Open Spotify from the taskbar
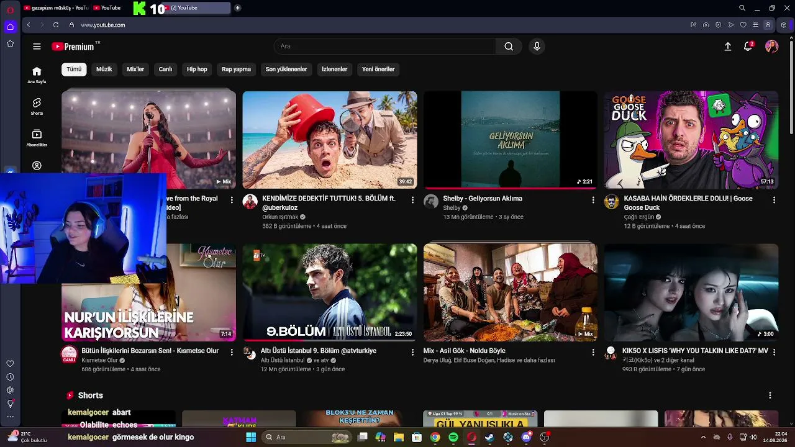 (453, 438)
